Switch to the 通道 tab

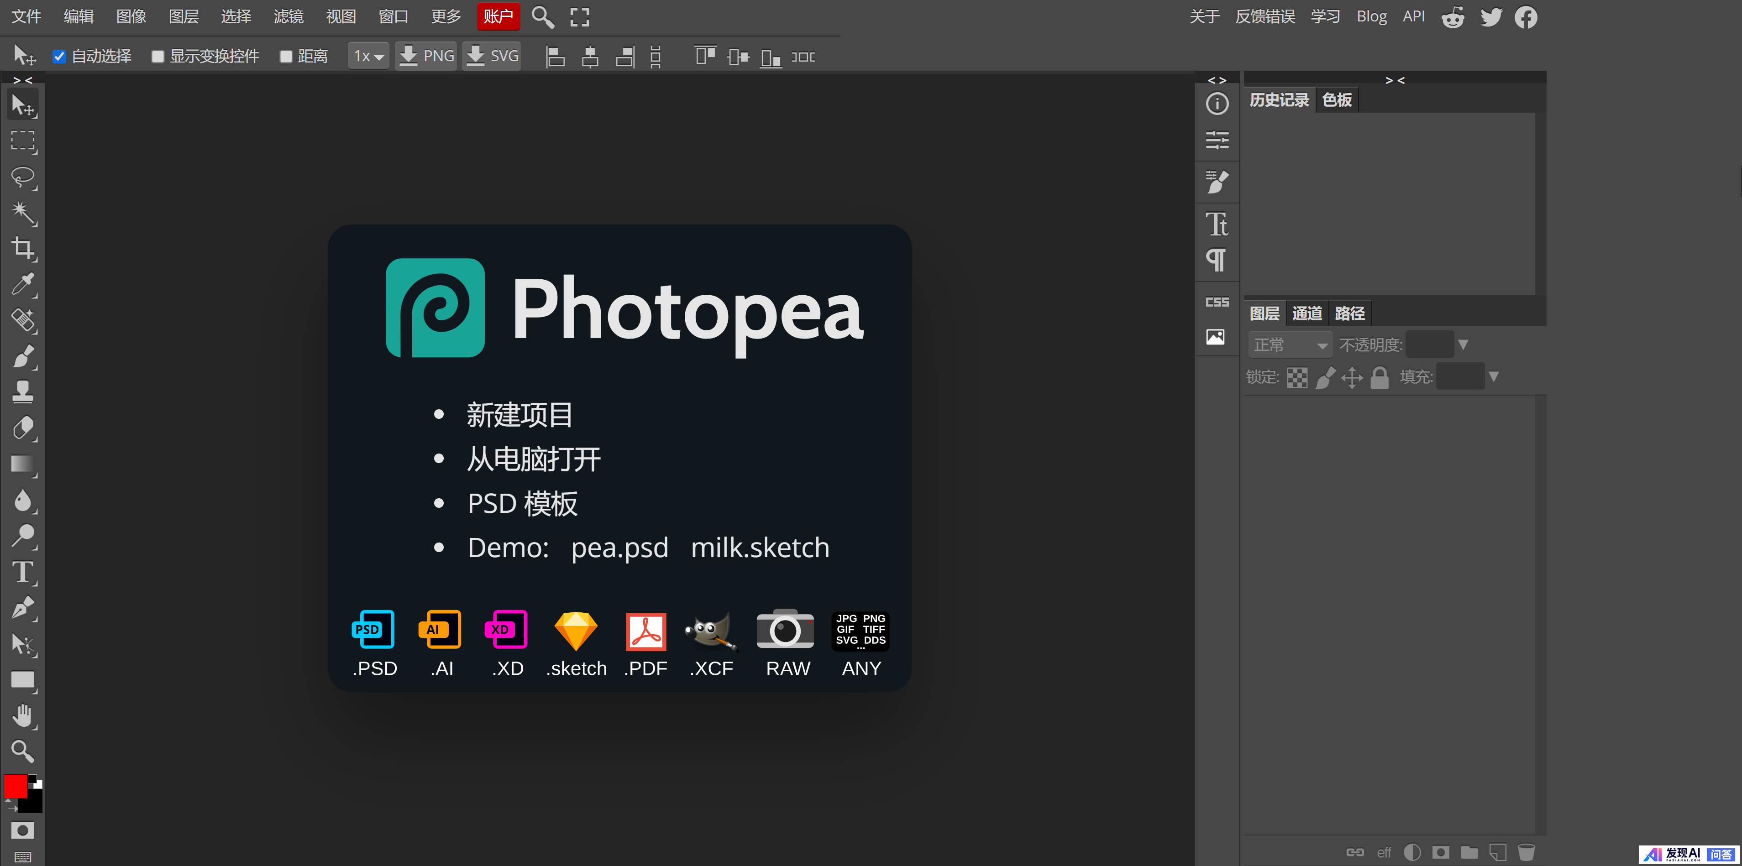tap(1306, 313)
